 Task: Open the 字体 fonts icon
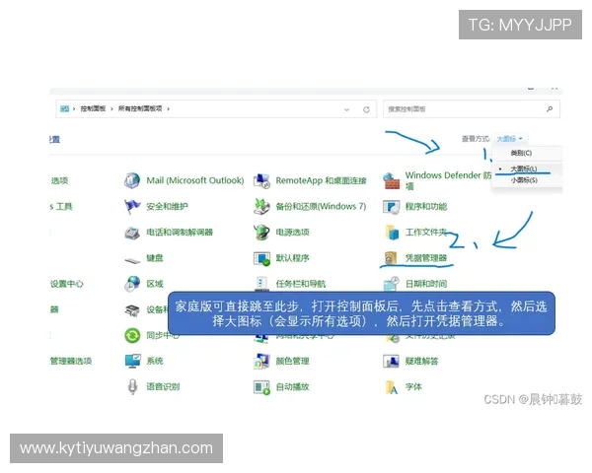click(391, 387)
